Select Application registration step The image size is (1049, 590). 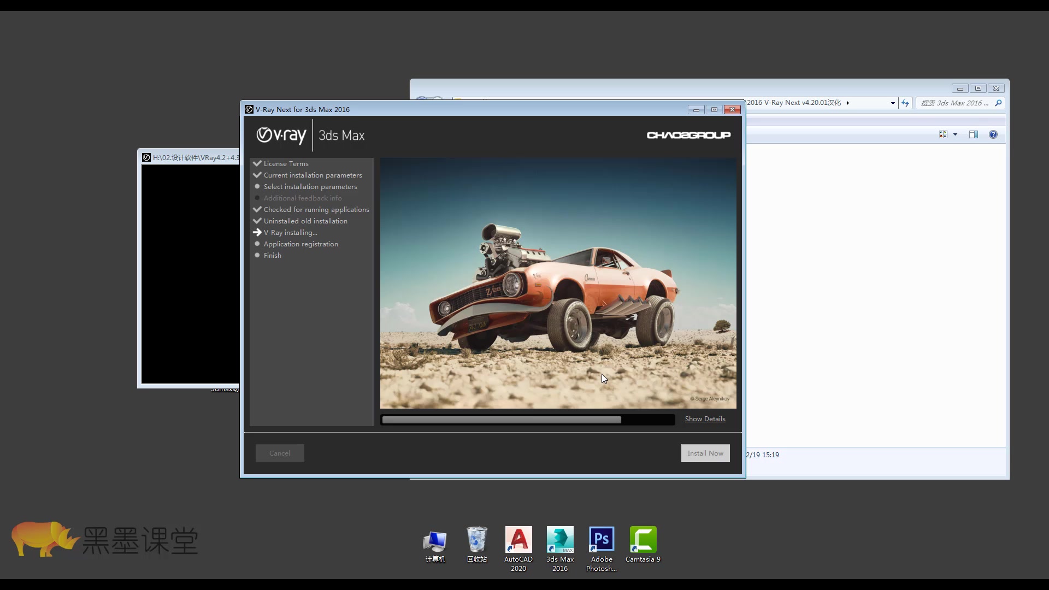click(300, 244)
